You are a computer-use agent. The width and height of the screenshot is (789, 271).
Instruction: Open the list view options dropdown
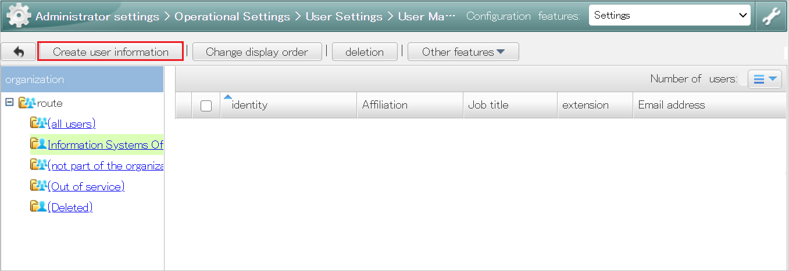[x=764, y=80]
